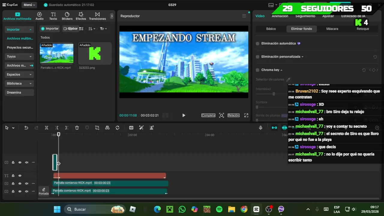Lock the text track
Screen dimensions: 384x216
pyautogui.click(x=13, y=176)
